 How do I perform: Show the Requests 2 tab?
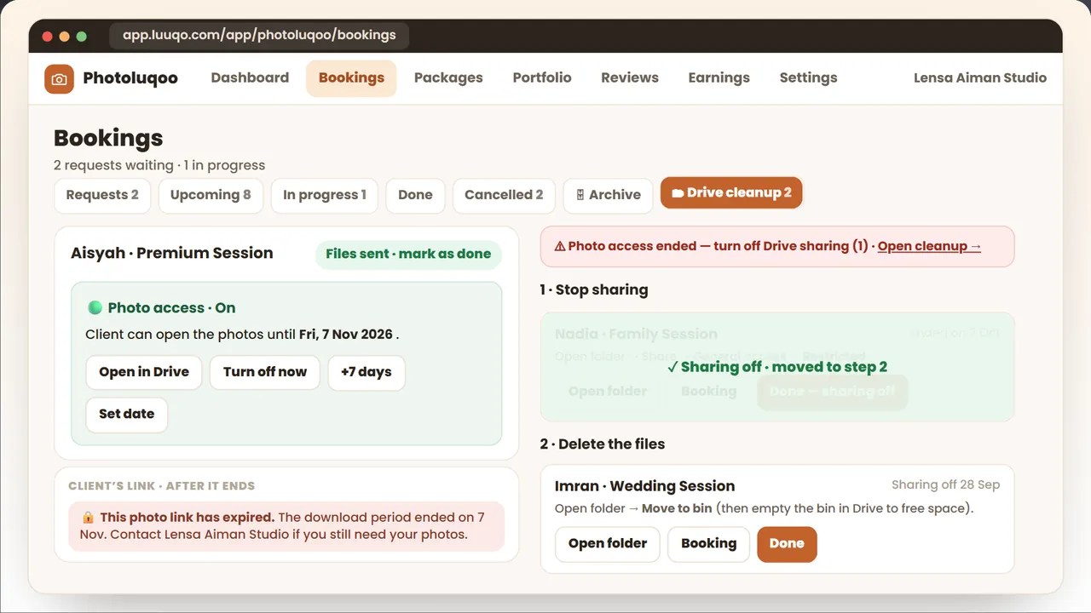pyautogui.click(x=102, y=195)
